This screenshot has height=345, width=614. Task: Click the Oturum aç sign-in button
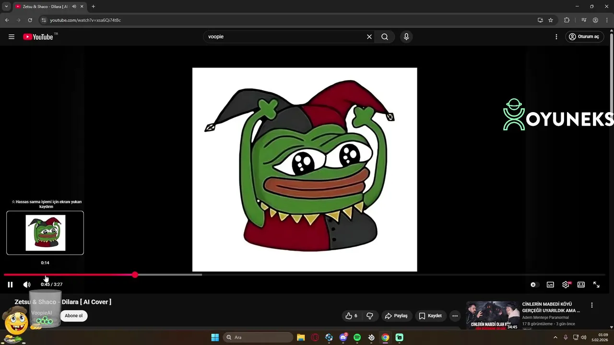pos(584,37)
